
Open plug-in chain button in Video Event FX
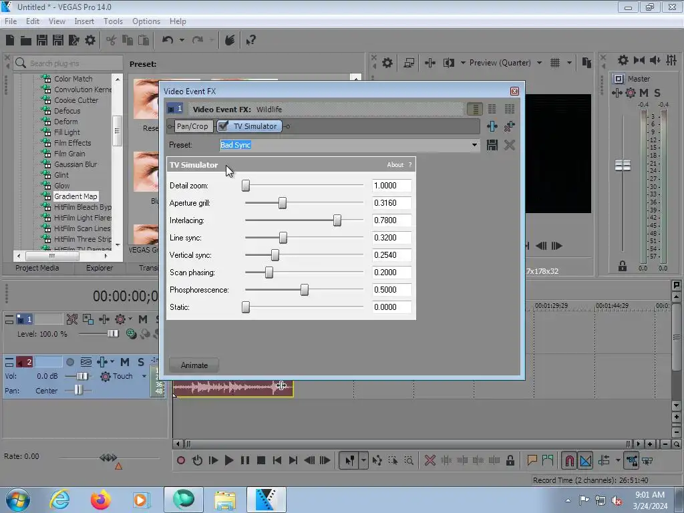tap(492, 126)
